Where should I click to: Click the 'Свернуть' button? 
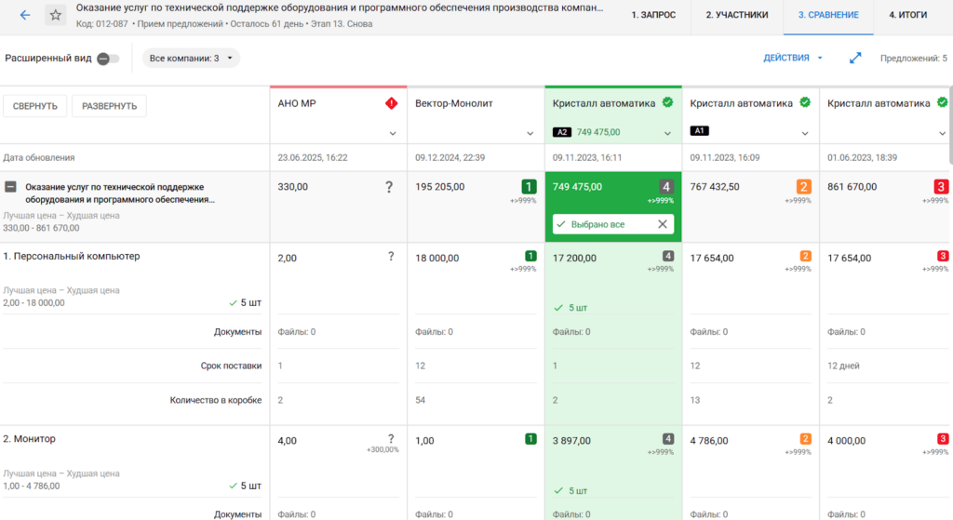coord(35,106)
